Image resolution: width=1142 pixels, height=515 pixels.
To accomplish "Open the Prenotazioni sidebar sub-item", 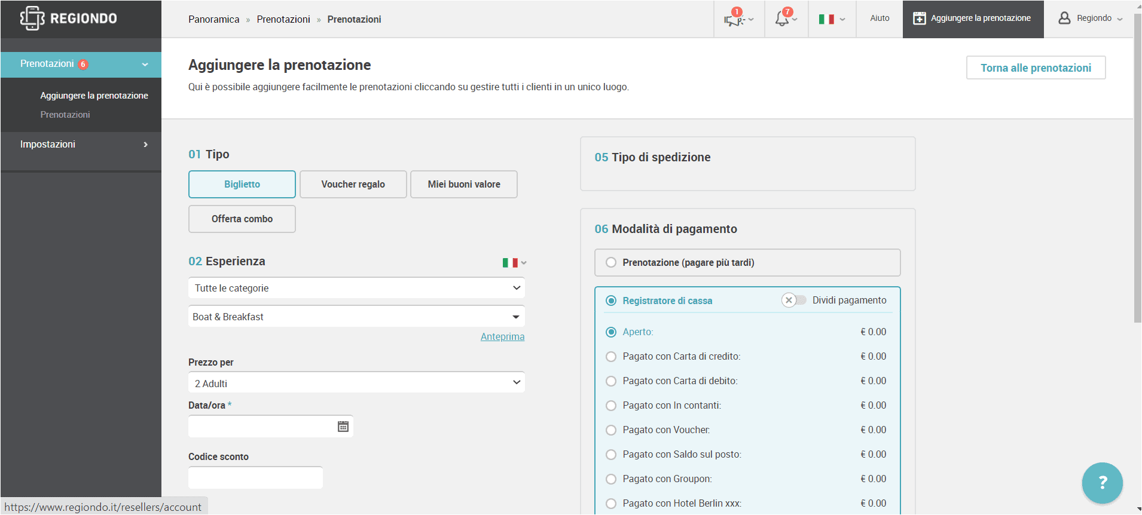I will click(65, 115).
